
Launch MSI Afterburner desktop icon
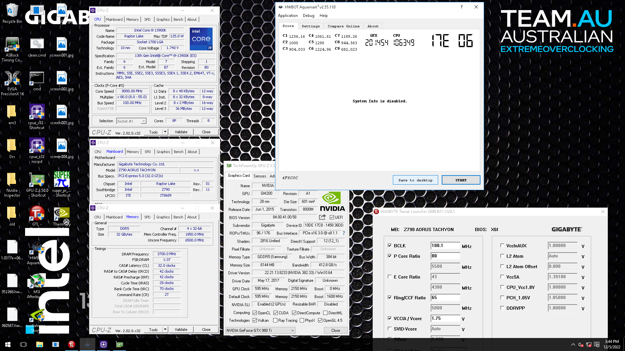pos(37,286)
